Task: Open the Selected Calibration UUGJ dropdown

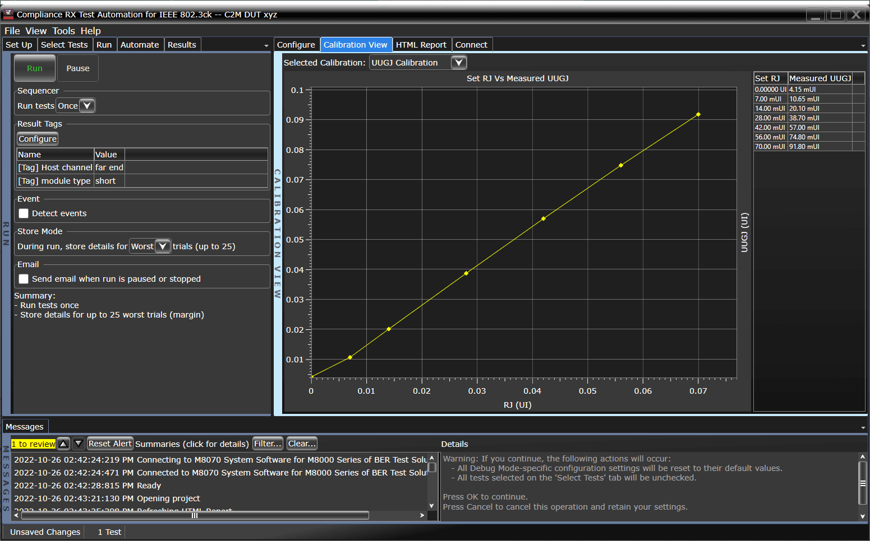Action: (x=459, y=62)
